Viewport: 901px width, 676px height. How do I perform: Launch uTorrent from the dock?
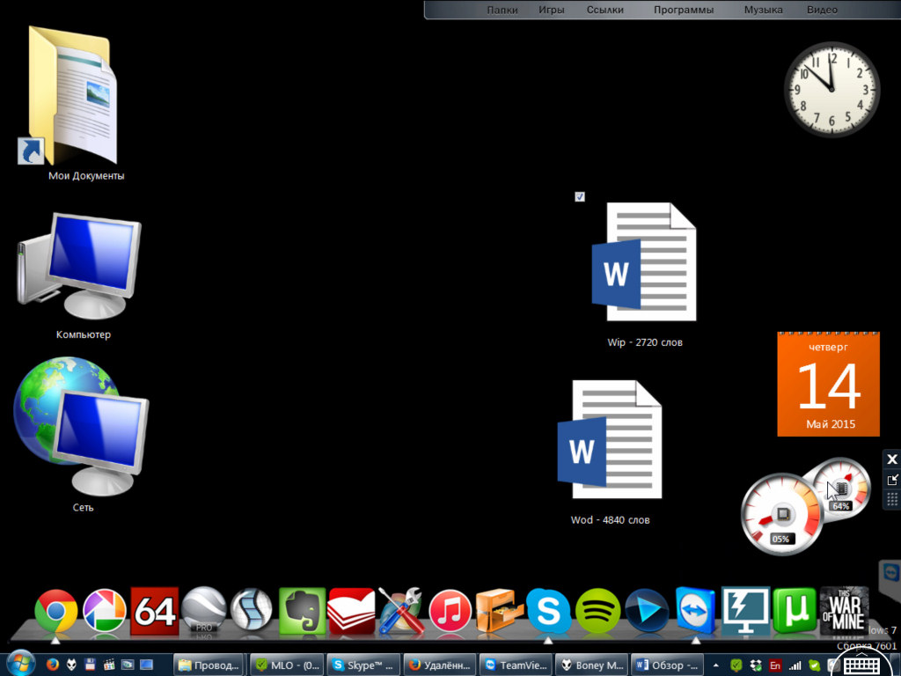[x=794, y=610]
